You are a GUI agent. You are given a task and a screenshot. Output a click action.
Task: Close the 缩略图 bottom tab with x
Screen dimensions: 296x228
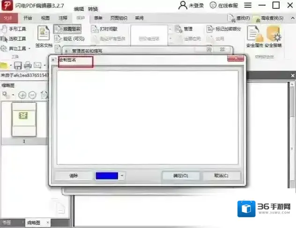48,222
